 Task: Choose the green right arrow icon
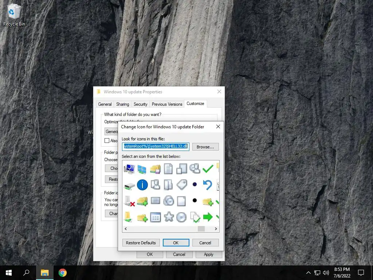coord(208,217)
